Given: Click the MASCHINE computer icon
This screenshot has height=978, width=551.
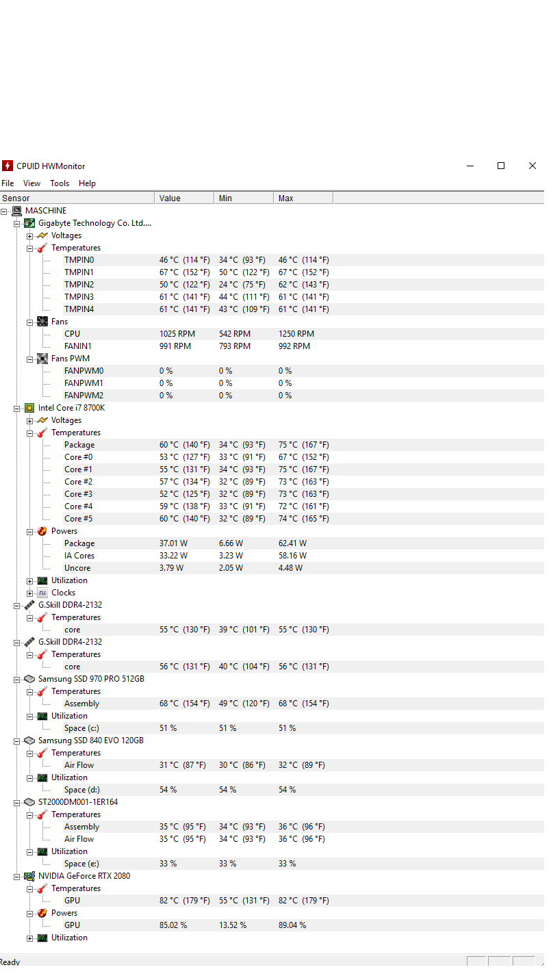Looking at the screenshot, I should [17, 211].
